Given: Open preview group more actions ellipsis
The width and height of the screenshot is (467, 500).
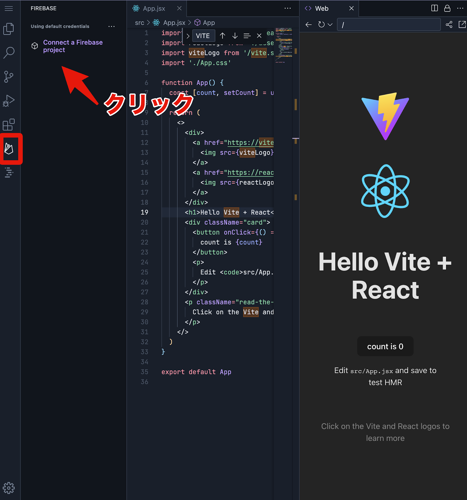Looking at the screenshot, I should pyautogui.click(x=460, y=8).
